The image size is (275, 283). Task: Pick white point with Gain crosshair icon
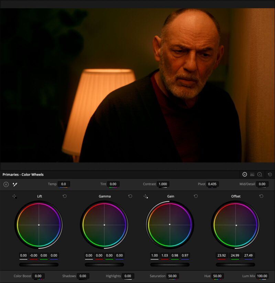[145, 196]
